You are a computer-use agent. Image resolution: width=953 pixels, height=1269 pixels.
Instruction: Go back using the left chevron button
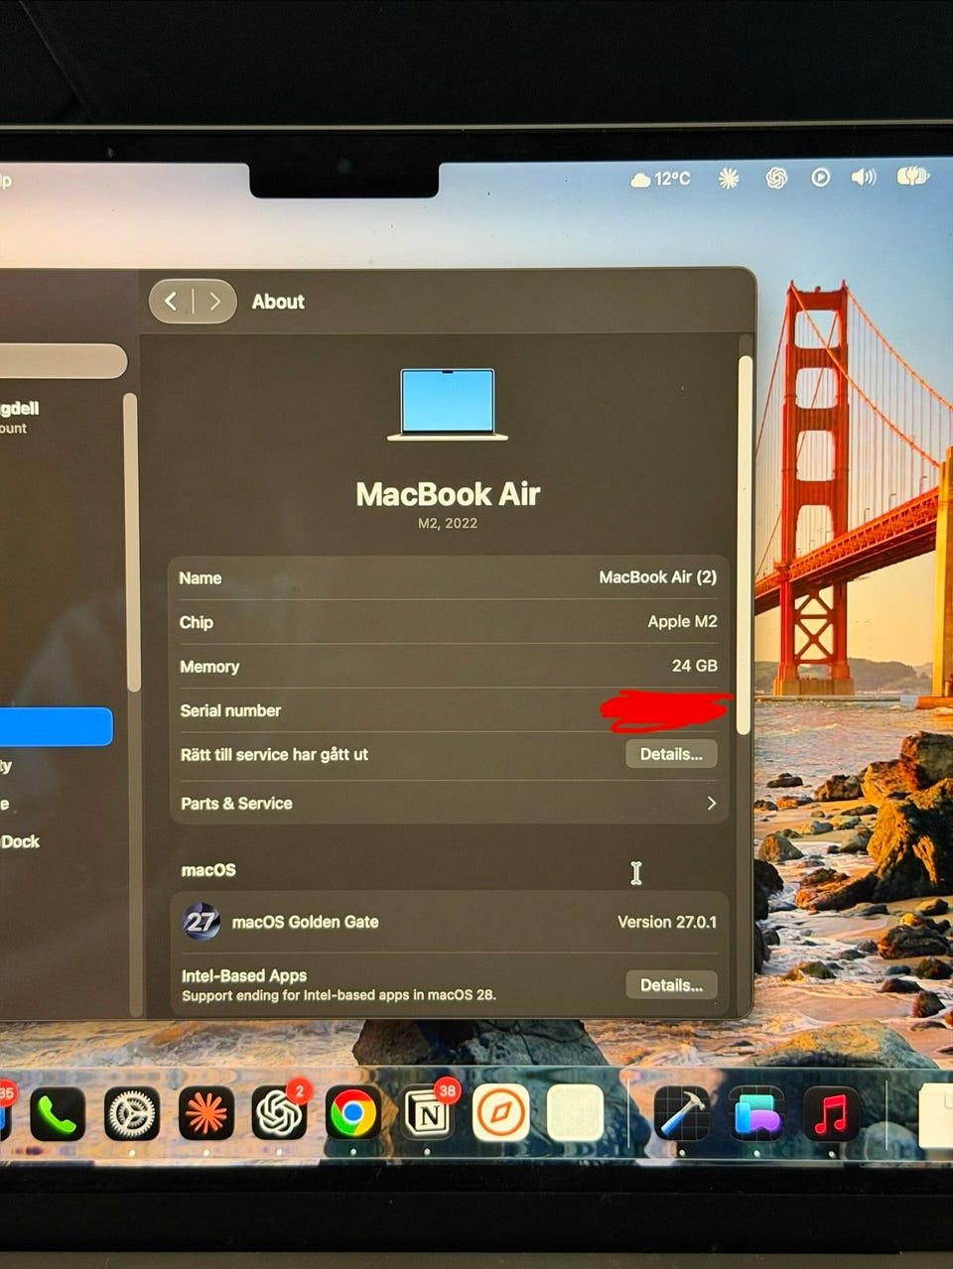[171, 302]
